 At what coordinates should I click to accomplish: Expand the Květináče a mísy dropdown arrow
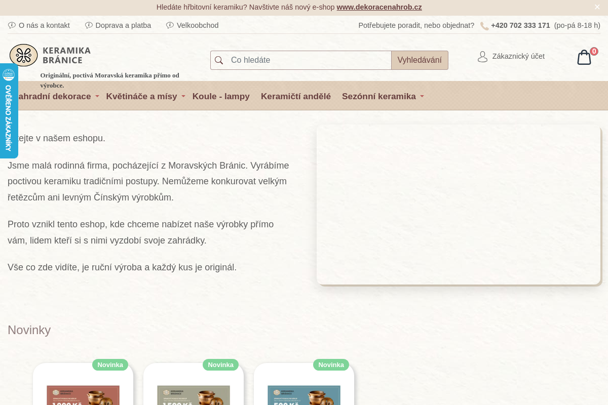pyautogui.click(x=183, y=96)
